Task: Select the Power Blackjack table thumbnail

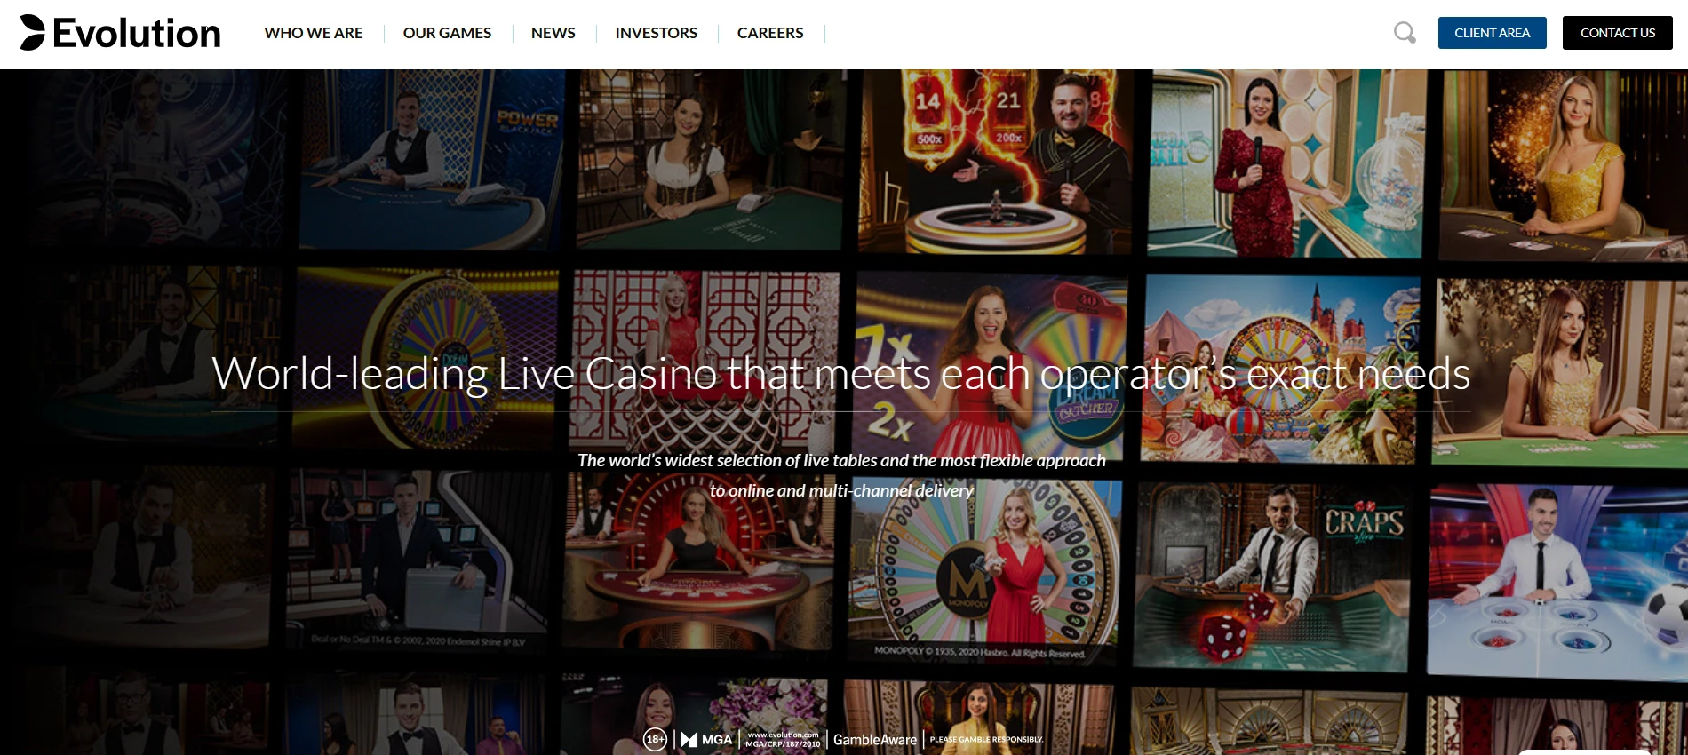Action: coord(430,160)
